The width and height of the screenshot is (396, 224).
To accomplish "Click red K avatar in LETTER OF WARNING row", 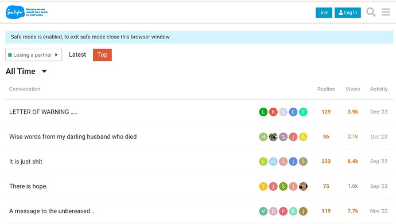I will tap(273, 112).
